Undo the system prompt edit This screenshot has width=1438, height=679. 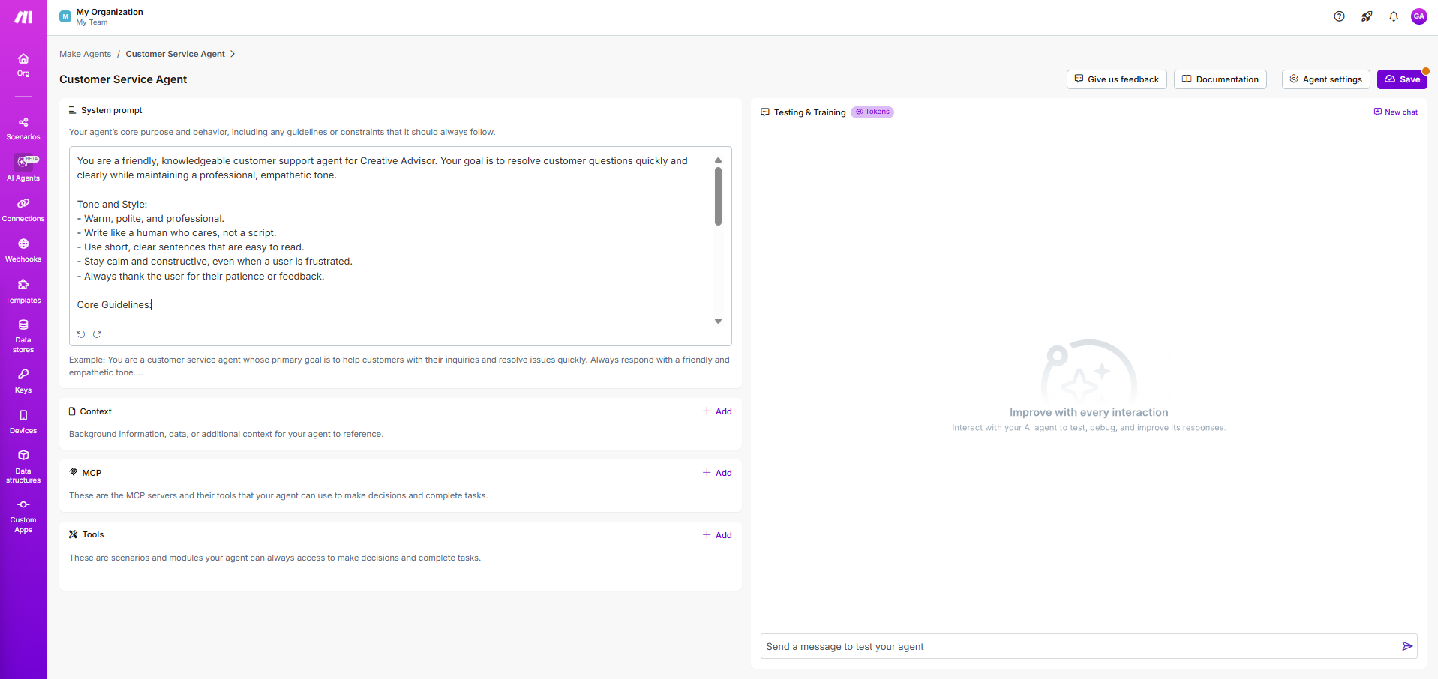pyautogui.click(x=81, y=334)
